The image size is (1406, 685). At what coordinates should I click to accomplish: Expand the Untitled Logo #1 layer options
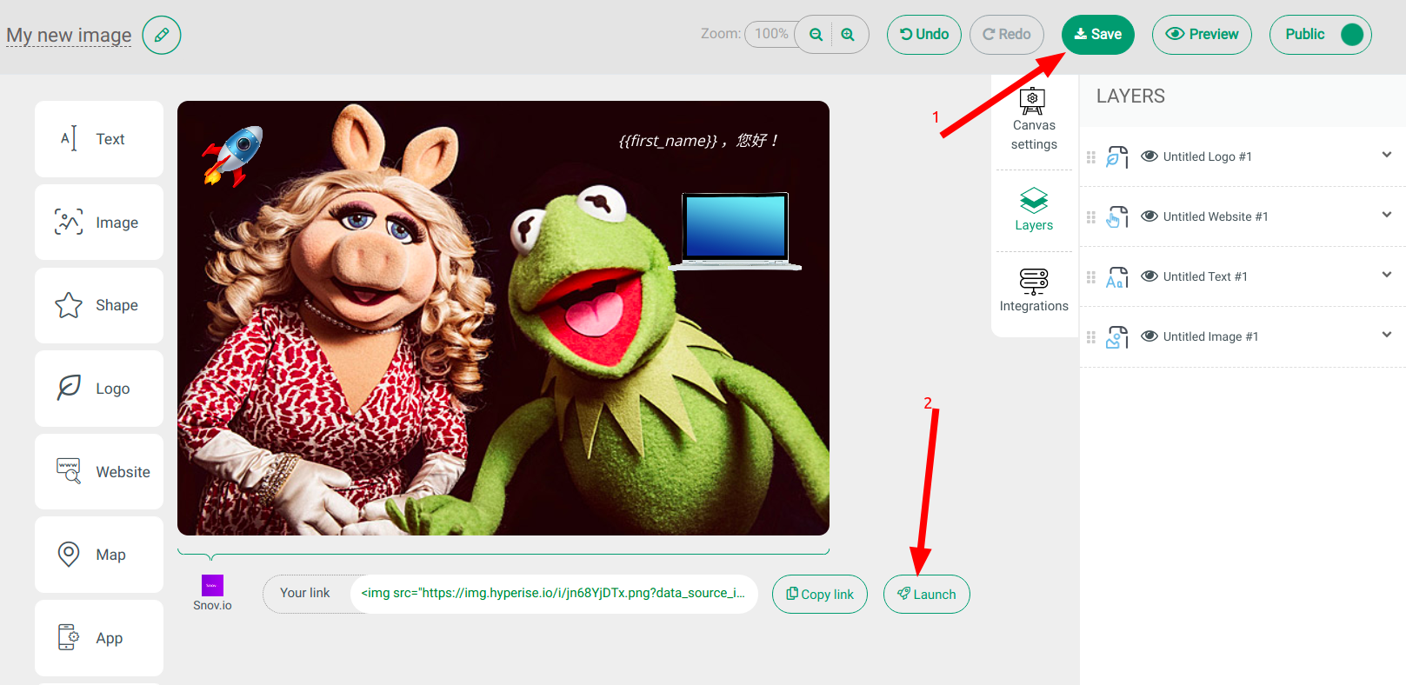(1387, 155)
